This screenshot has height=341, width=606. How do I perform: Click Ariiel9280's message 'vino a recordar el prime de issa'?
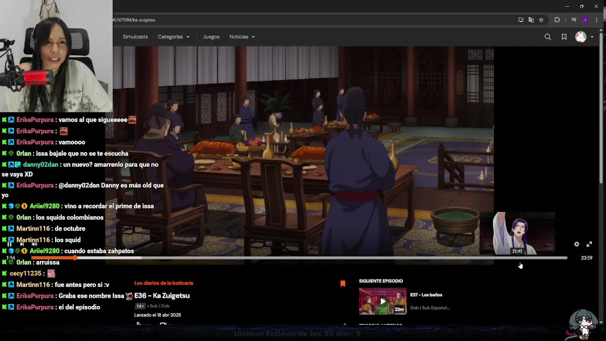click(x=109, y=206)
